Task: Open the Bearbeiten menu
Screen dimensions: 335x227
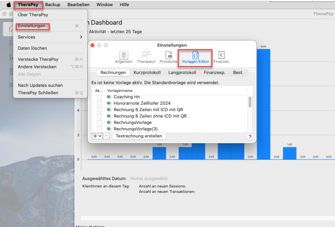Action: (x=78, y=5)
